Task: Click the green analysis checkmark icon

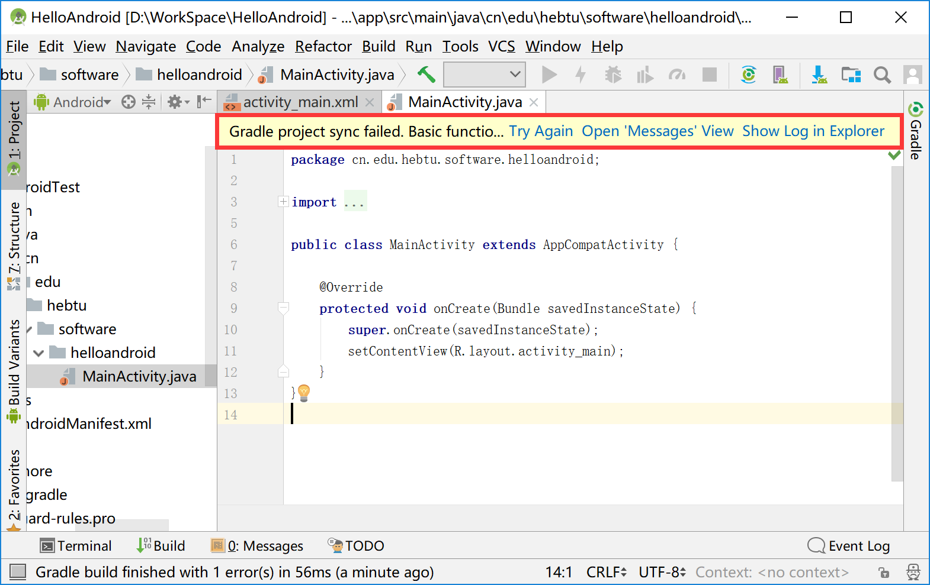Action: click(x=894, y=155)
